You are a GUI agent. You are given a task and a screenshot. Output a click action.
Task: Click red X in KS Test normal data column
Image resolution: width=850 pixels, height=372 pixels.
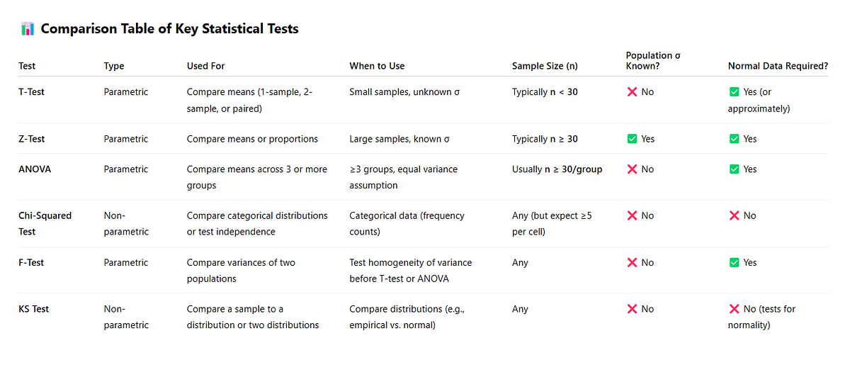tap(734, 309)
